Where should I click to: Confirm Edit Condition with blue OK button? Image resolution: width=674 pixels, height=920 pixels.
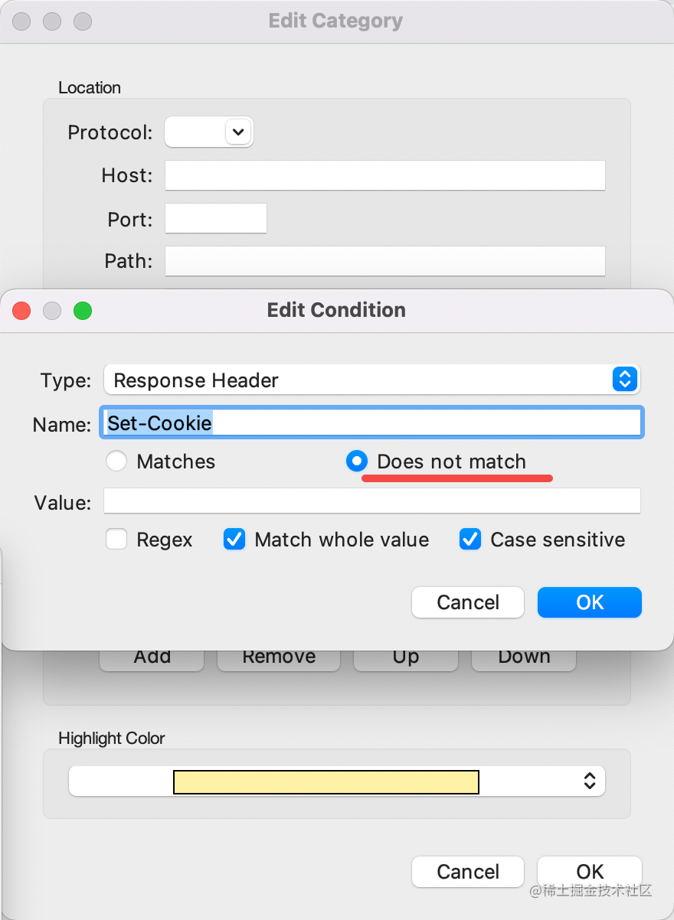click(590, 602)
